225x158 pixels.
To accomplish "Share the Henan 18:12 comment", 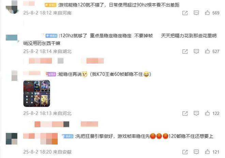I will click(x=185, y=13).
